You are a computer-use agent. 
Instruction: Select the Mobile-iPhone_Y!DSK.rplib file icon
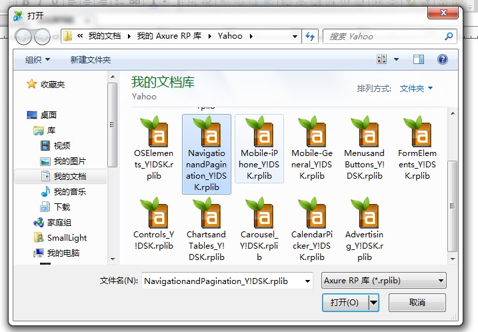tap(259, 132)
